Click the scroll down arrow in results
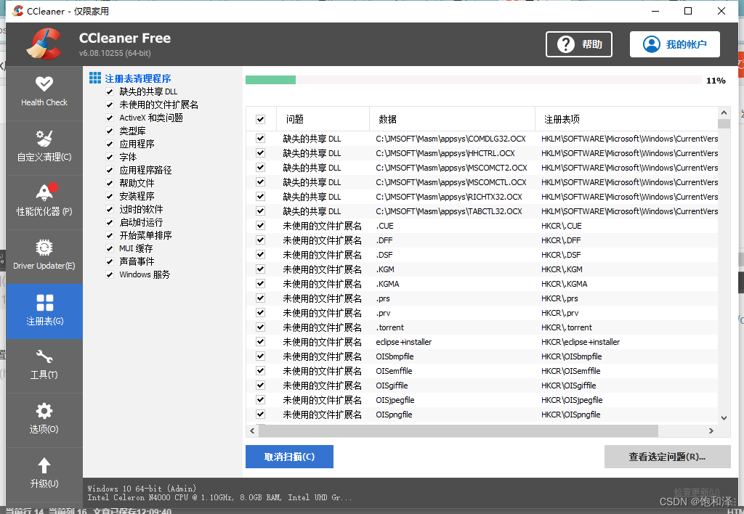 point(724,417)
